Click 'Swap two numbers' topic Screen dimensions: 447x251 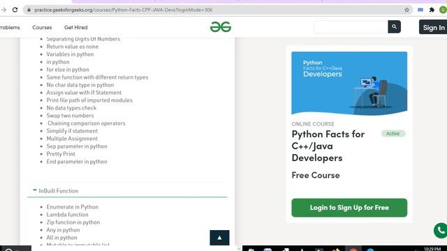pos(70,116)
